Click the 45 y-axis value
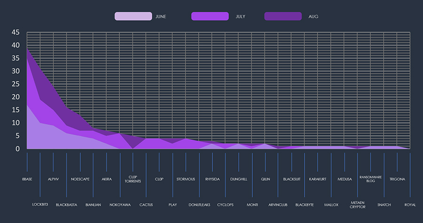The width and height of the screenshot is (423, 223). (16, 32)
